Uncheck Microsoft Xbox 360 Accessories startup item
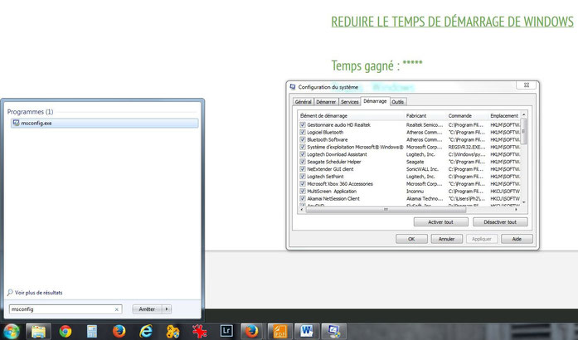Screen dimensions: 578x340 303,183
